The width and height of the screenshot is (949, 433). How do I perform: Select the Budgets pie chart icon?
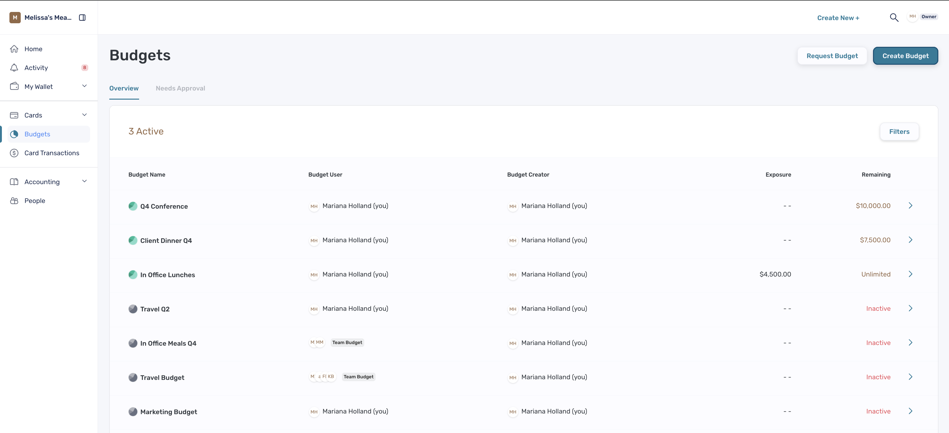pyautogui.click(x=14, y=134)
